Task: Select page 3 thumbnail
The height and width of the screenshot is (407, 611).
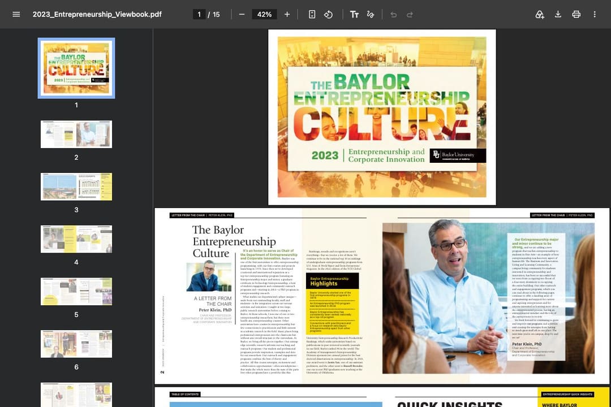Action: [76, 187]
